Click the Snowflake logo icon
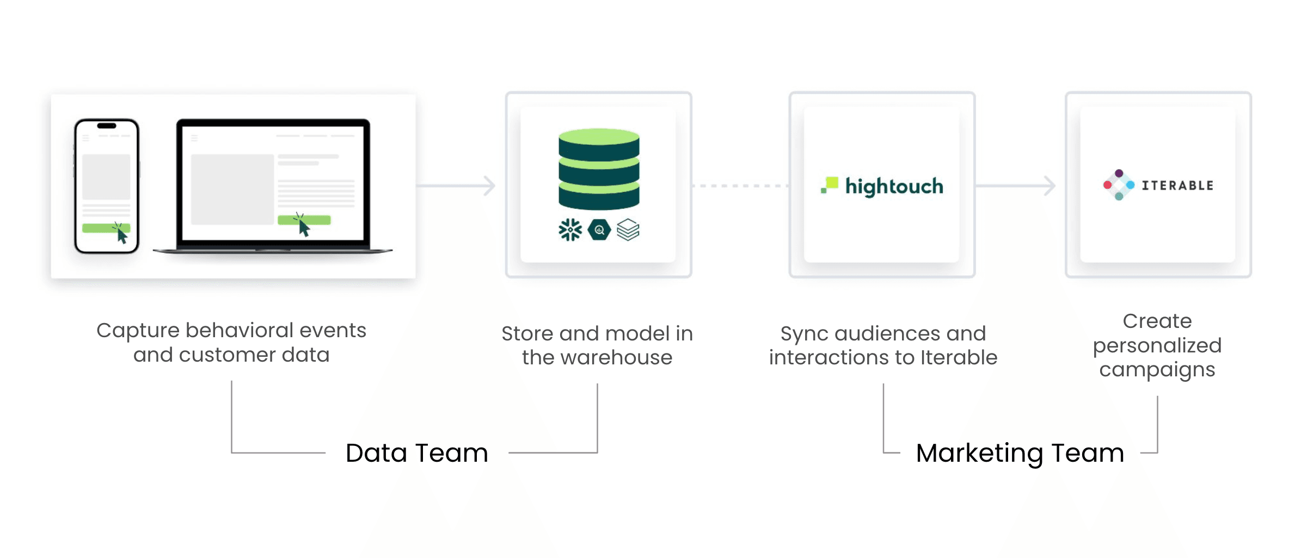This screenshot has height=558, width=1301. click(x=570, y=230)
